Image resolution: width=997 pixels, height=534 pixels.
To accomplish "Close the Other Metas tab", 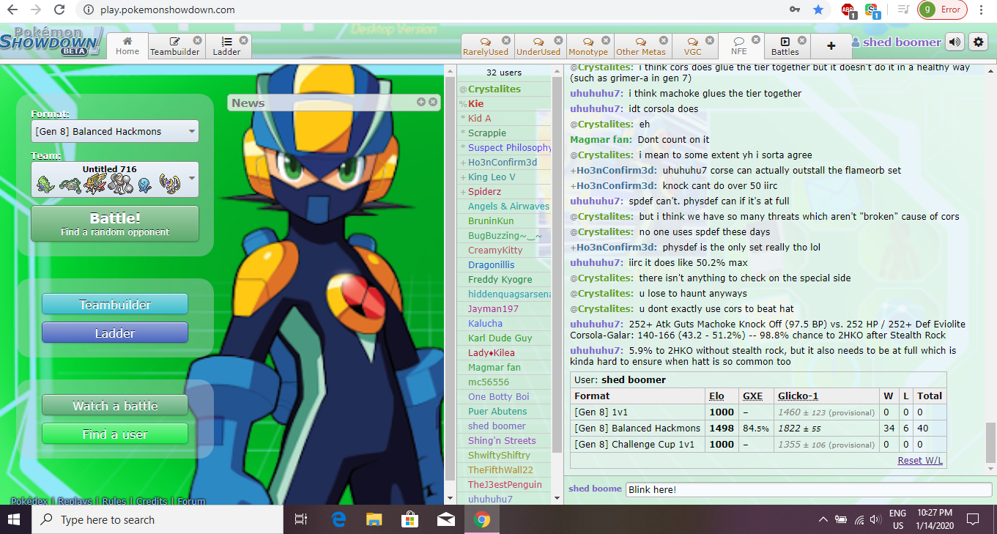I will coord(664,40).
